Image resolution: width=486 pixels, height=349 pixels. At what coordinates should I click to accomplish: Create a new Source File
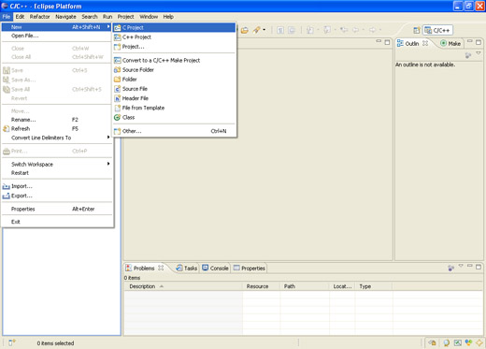click(174, 89)
